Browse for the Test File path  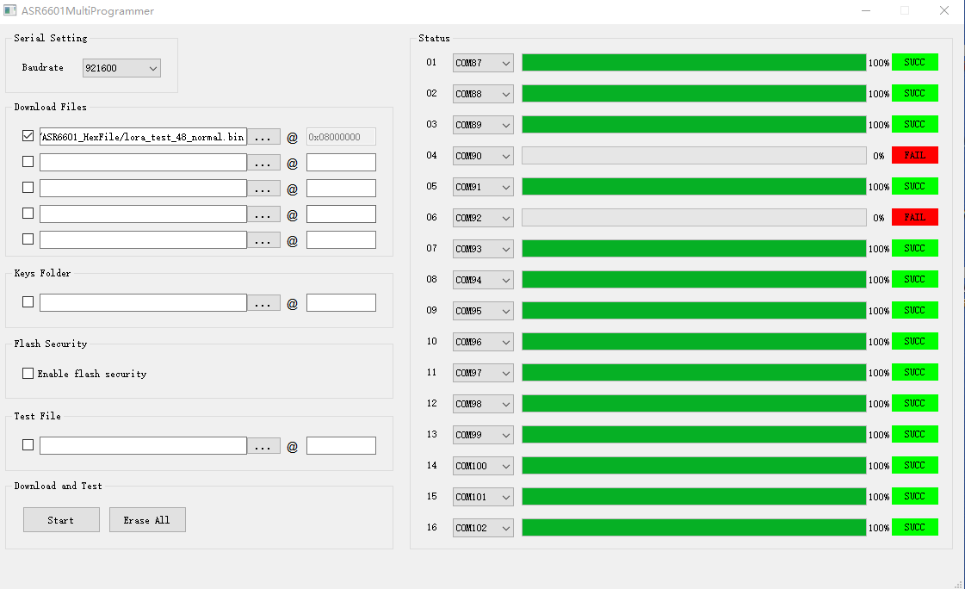tap(263, 445)
